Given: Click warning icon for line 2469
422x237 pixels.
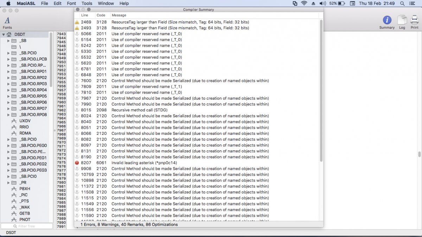Looking at the screenshot, I should click(77, 22).
